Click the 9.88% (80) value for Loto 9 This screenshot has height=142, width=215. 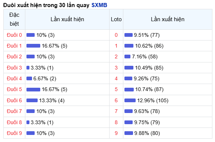(x=147, y=133)
